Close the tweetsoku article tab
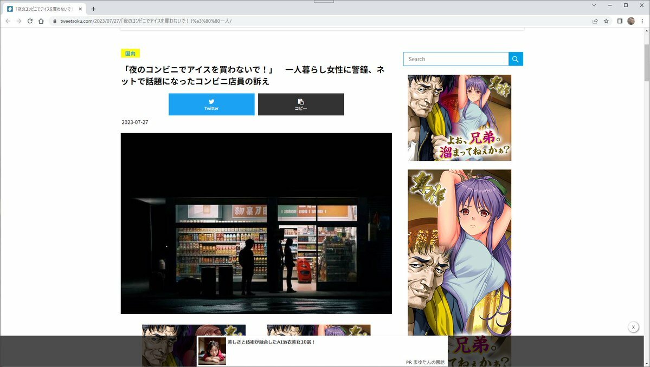The width and height of the screenshot is (650, 367). [x=80, y=9]
